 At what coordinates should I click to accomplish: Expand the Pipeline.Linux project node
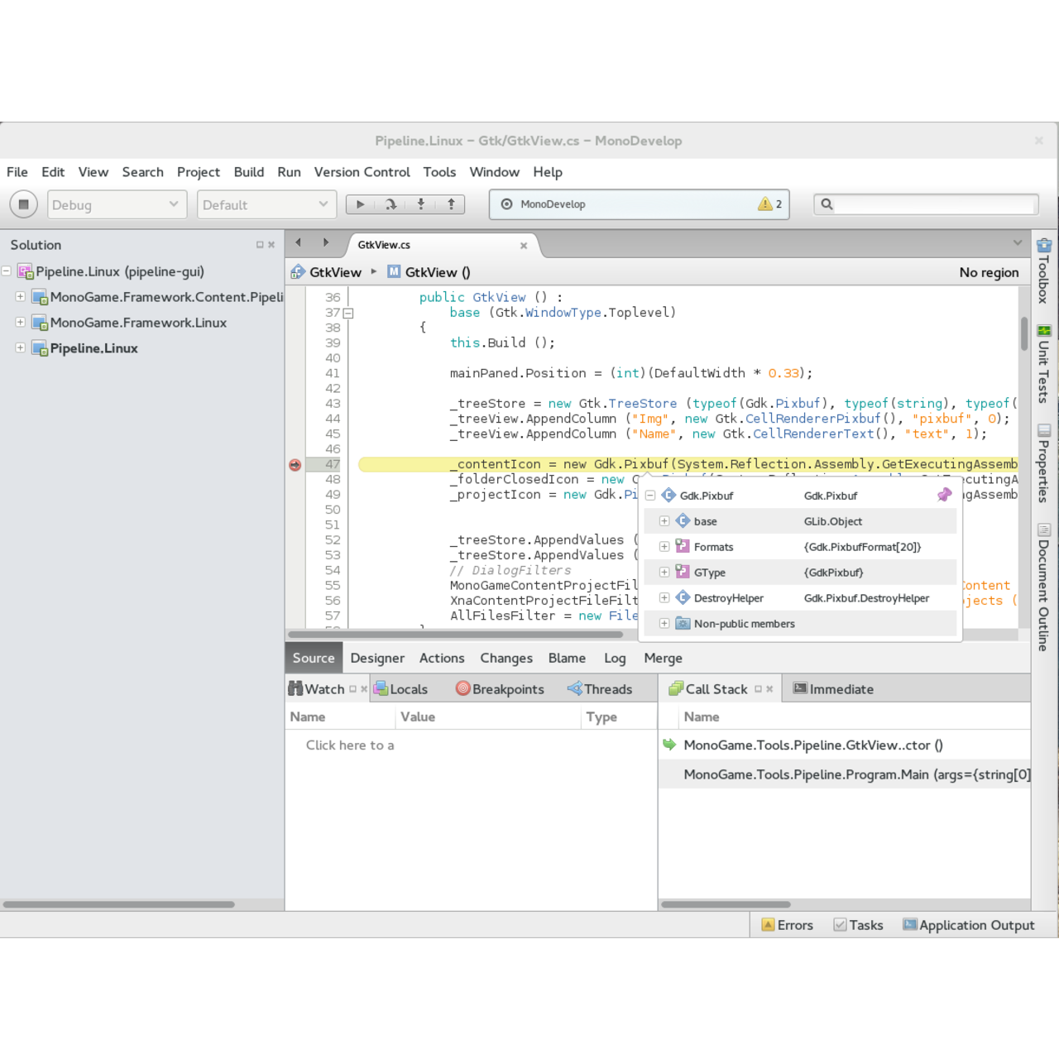coord(20,348)
